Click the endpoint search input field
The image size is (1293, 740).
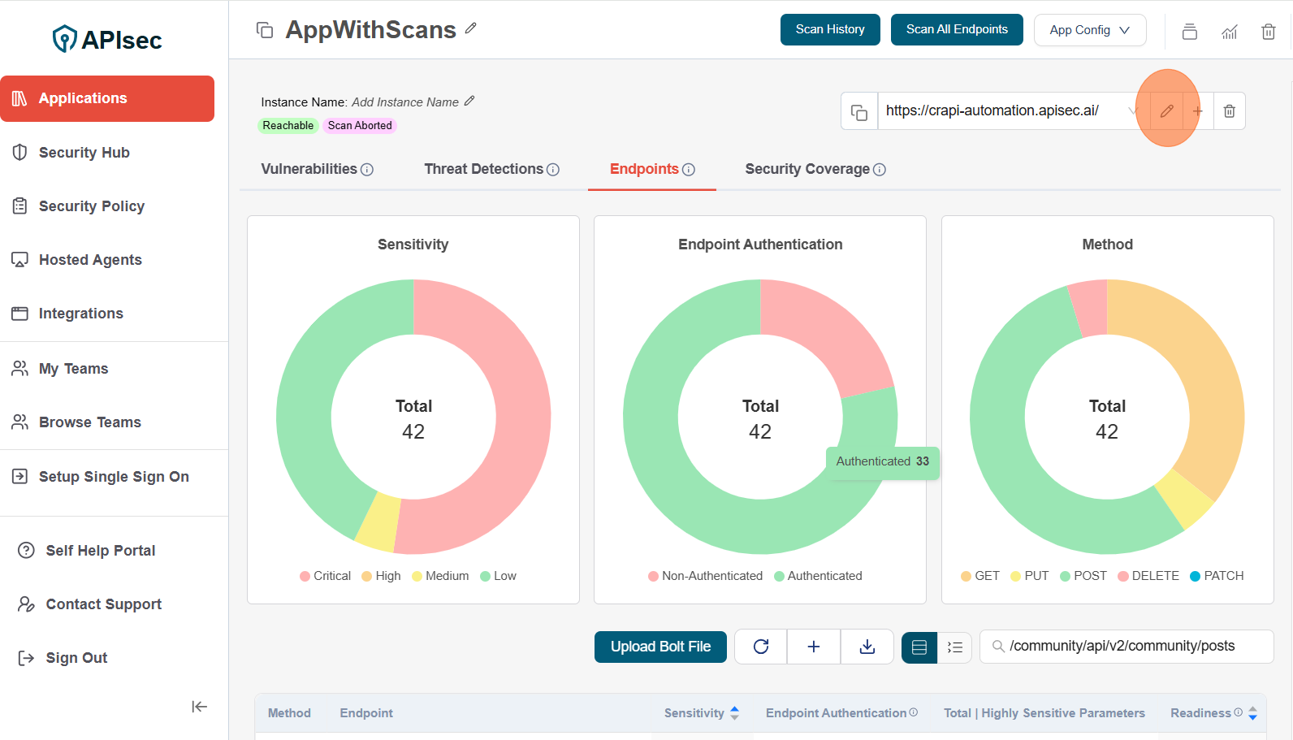click(x=1133, y=647)
